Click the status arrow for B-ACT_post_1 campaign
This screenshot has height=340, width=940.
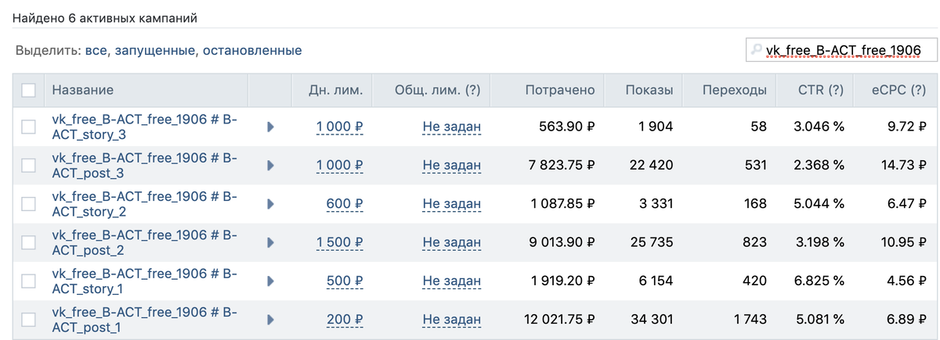[270, 320]
